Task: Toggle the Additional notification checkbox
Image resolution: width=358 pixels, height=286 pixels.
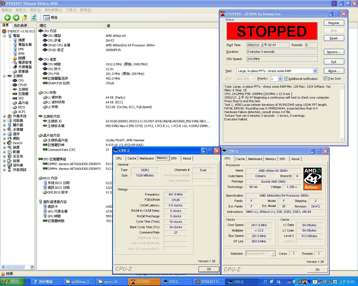Action: pos(286,79)
